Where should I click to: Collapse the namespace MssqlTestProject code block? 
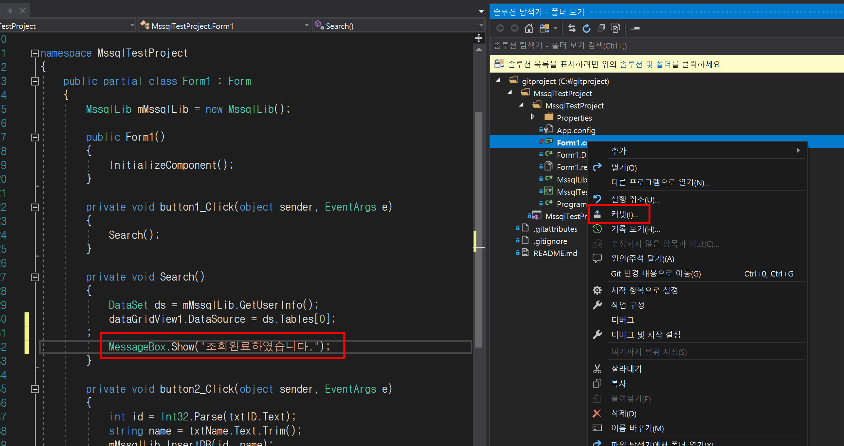(35, 53)
